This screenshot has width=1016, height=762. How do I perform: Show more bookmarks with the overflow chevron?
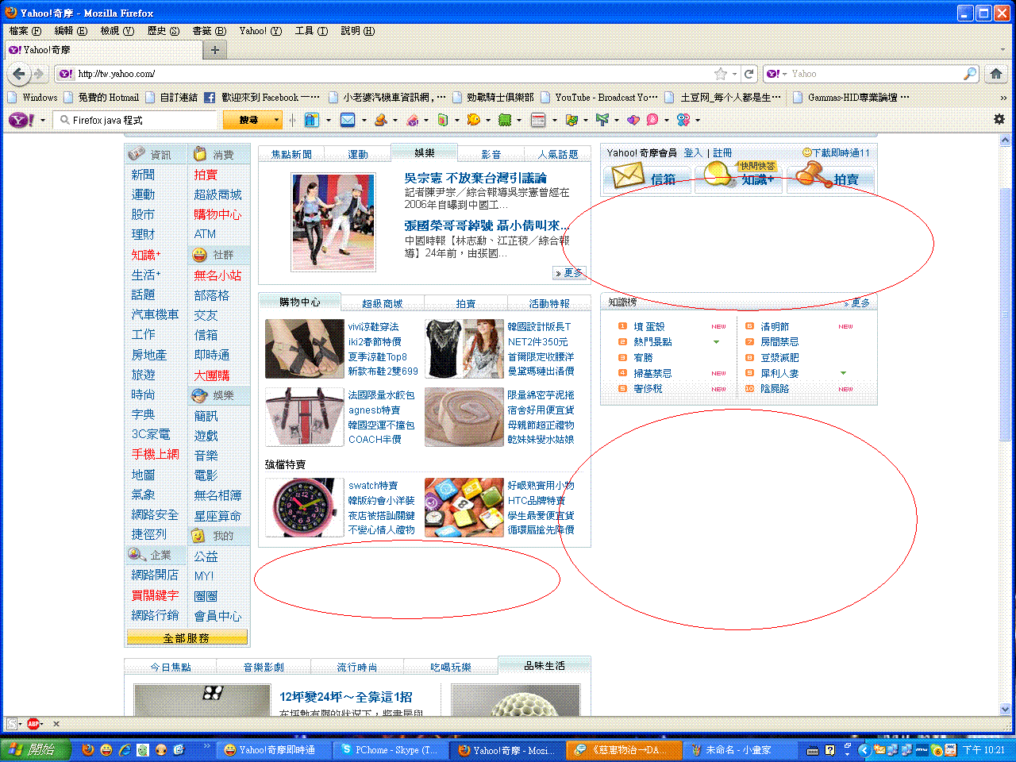tap(1003, 98)
